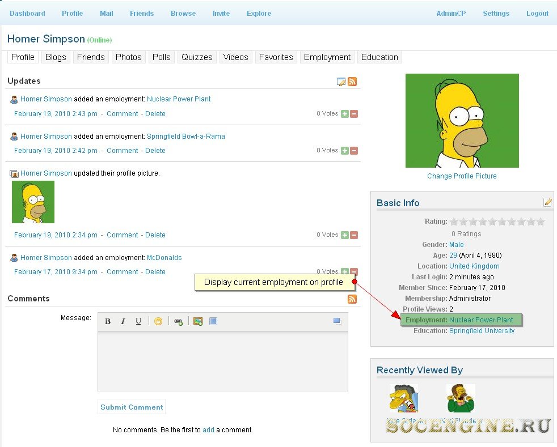Screen dimensions: 557x447
Task: Insert a link in the comment editor
Action: [x=178, y=322]
